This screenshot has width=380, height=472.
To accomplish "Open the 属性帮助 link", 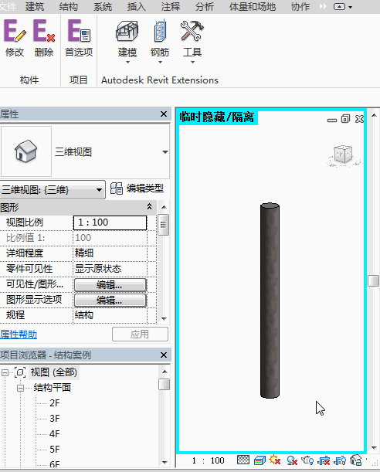I will pos(19,334).
